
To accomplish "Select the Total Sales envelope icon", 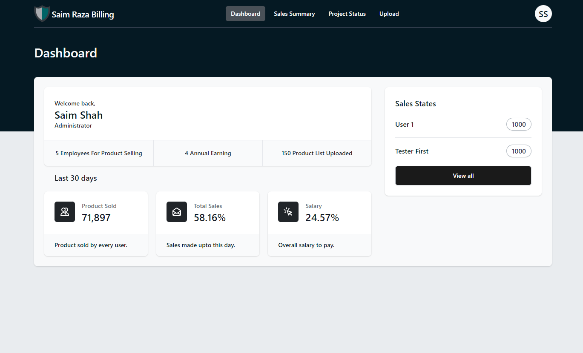I will [176, 211].
